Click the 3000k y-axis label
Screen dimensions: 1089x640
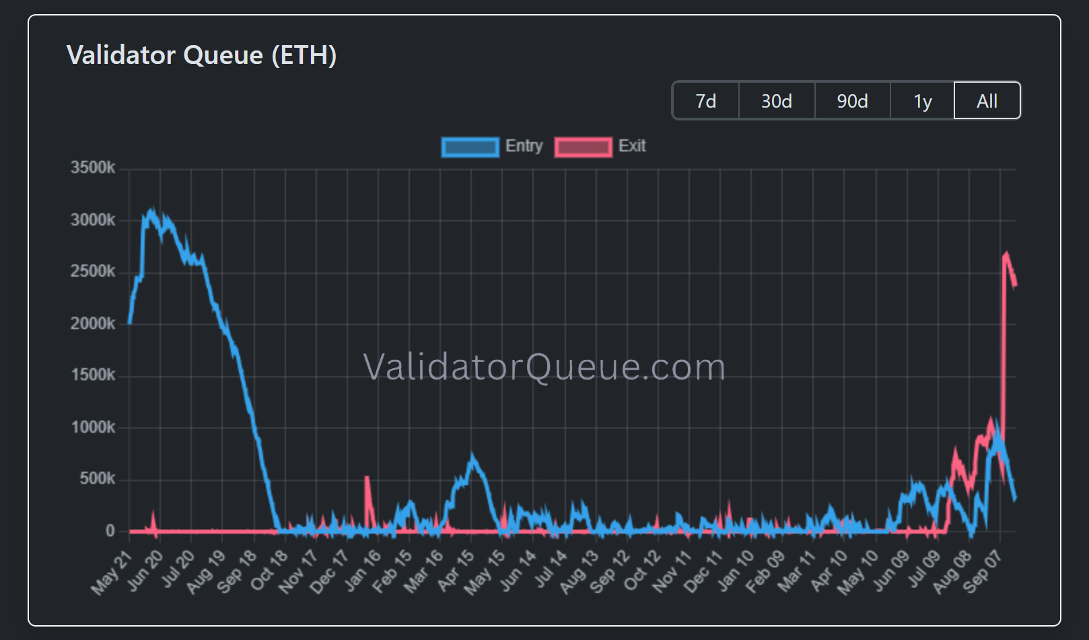coord(93,220)
